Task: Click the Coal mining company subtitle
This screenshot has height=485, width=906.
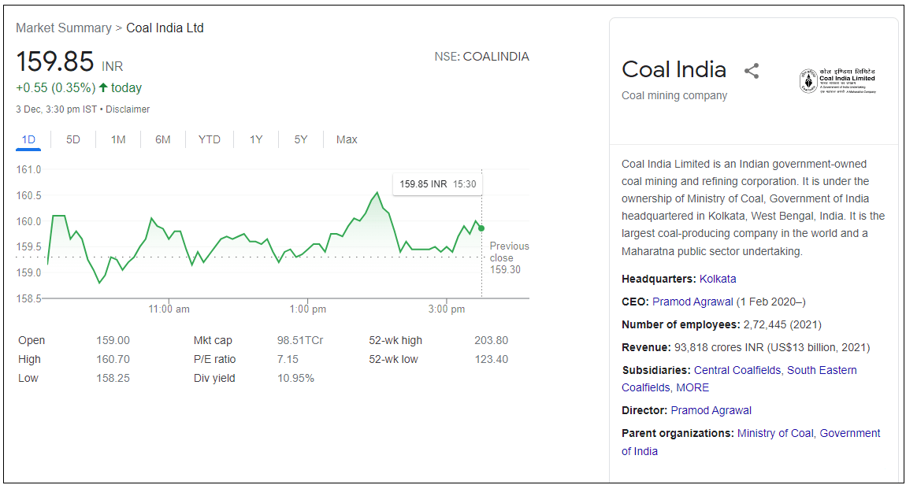Action: 674,95
